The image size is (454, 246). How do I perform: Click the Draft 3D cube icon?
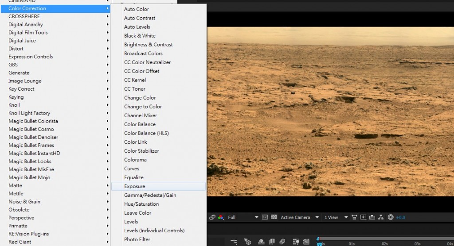coord(248,242)
